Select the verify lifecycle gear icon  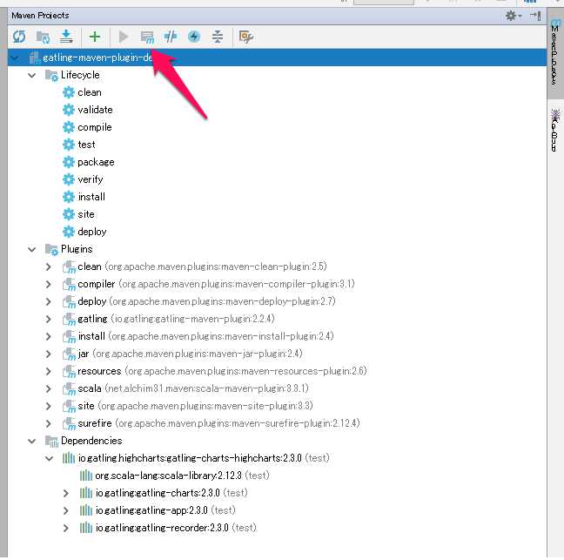(69, 179)
